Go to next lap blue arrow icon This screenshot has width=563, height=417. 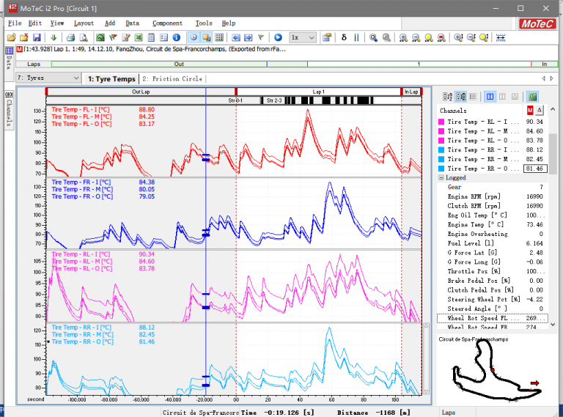(249, 37)
